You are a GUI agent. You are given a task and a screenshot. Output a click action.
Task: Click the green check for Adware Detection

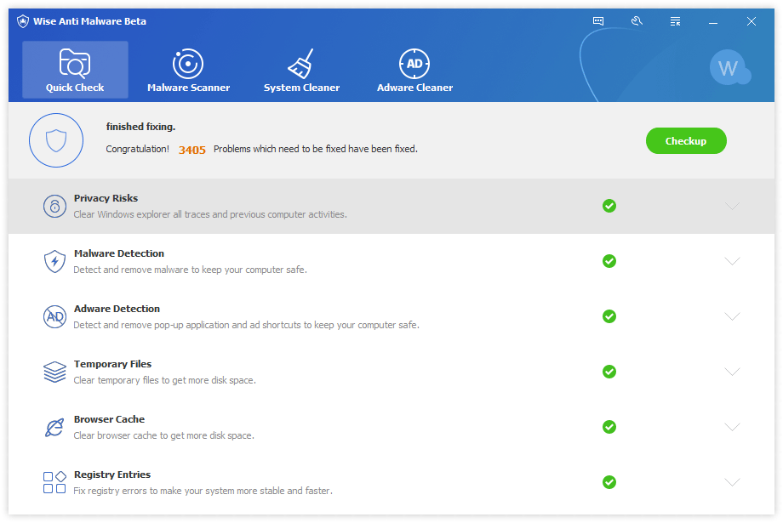tap(609, 316)
